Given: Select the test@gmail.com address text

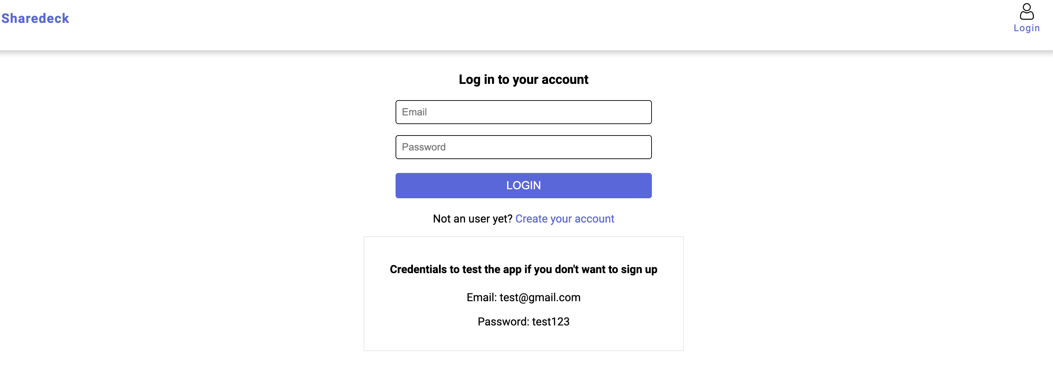Looking at the screenshot, I should click(540, 297).
